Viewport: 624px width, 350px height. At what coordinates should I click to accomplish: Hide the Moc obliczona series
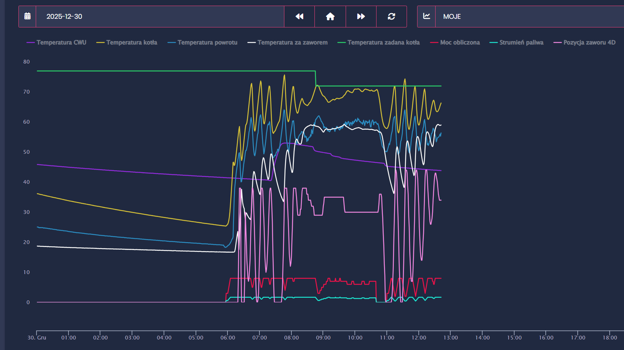(x=460, y=42)
